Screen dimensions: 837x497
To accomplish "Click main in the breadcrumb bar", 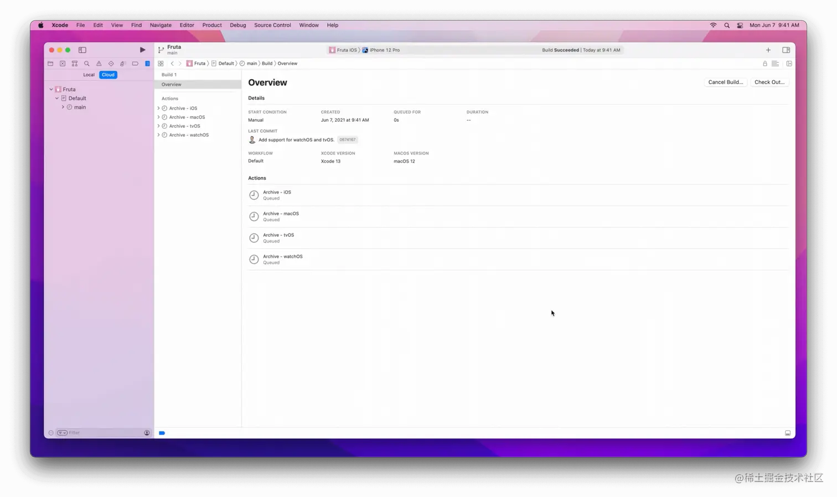I will (x=249, y=64).
